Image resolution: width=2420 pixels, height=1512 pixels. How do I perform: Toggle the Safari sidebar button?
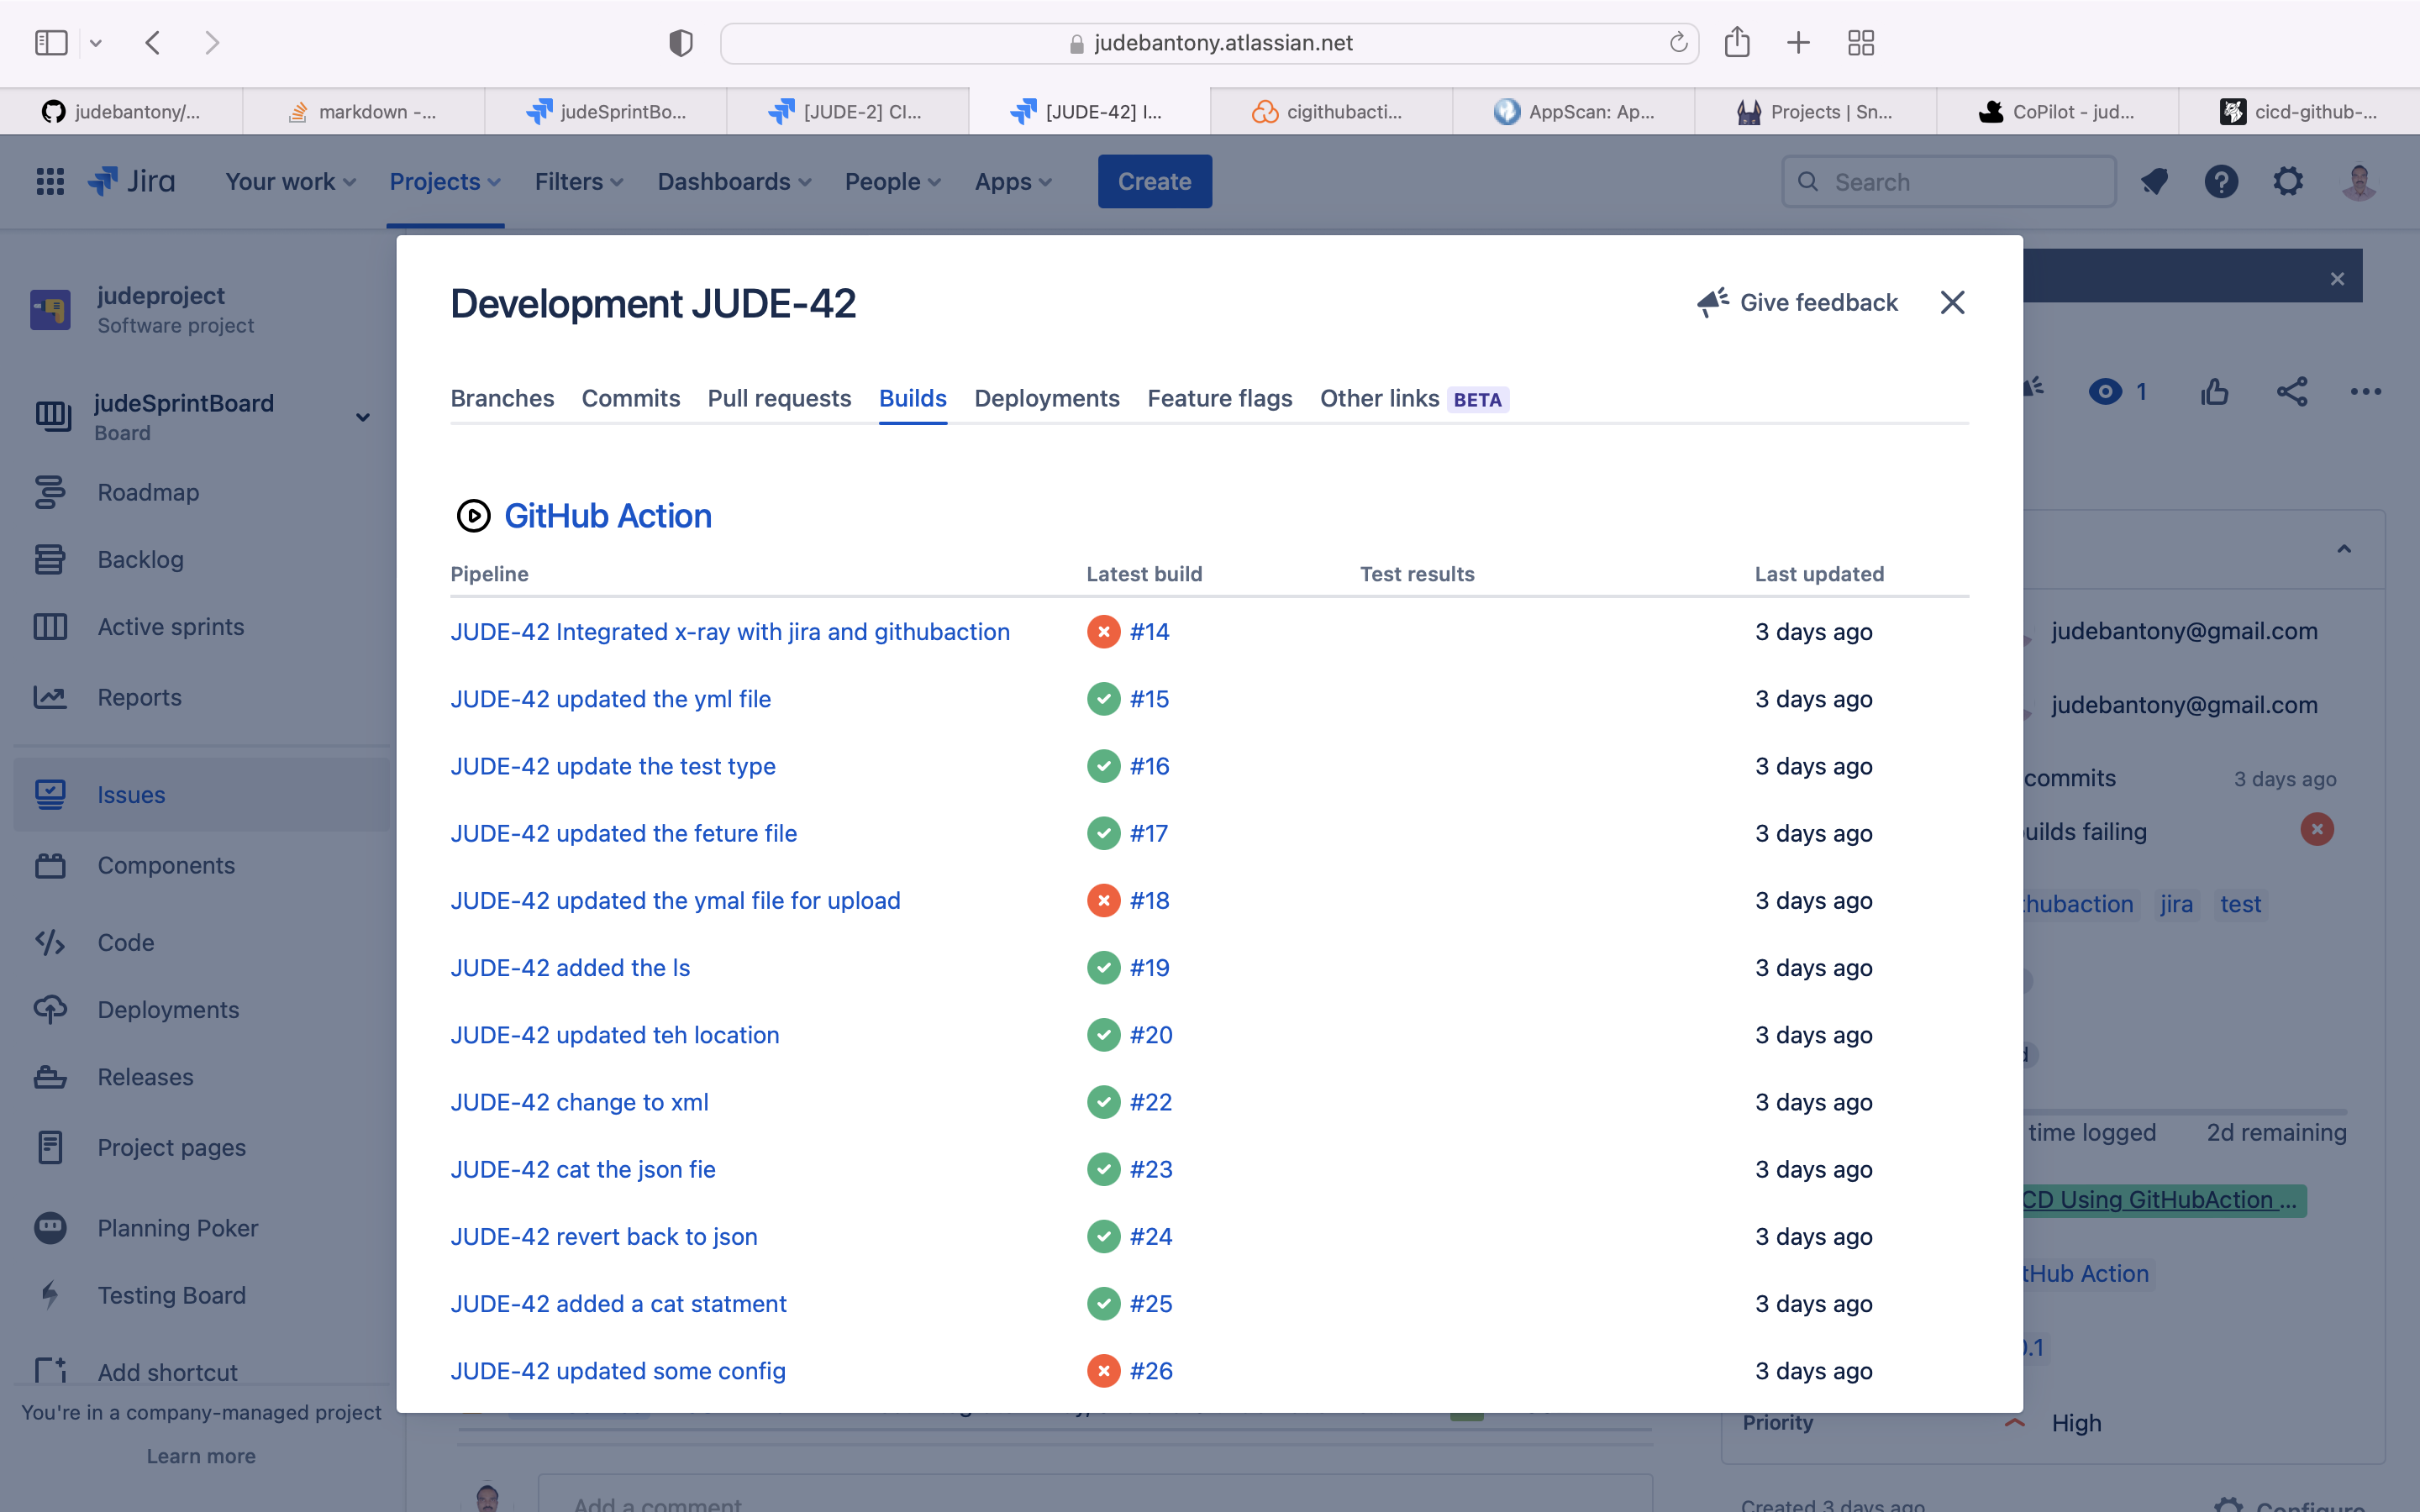(x=51, y=43)
